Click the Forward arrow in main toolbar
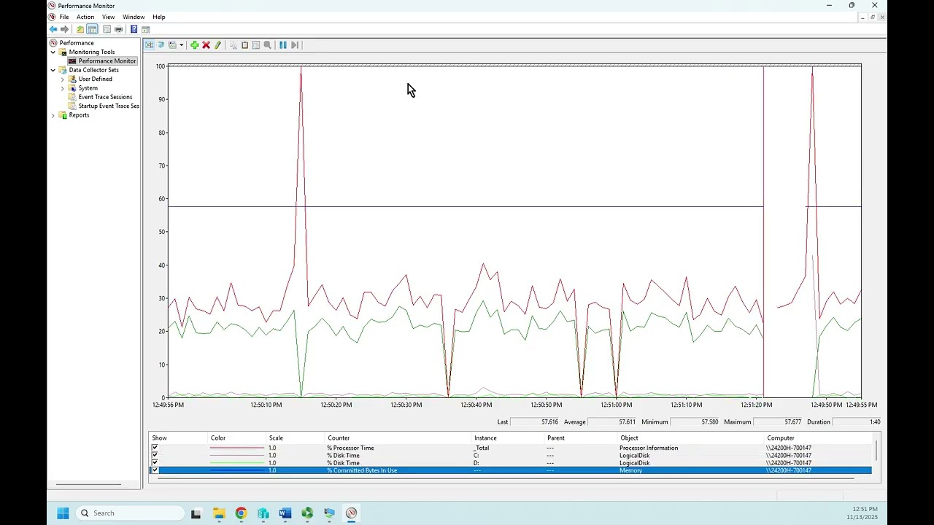The width and height of the screenshot is (934, 525). click(x=64, y=29)
